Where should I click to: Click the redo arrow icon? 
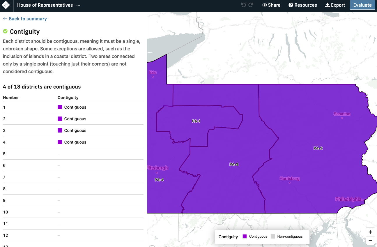tap(250, 5)
